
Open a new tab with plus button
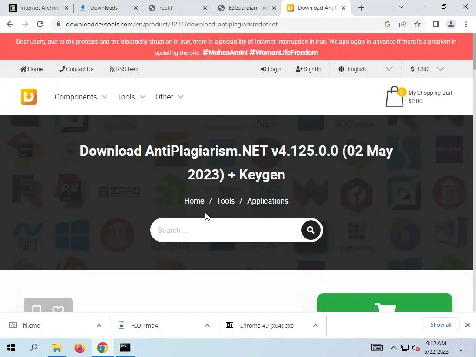361,8
